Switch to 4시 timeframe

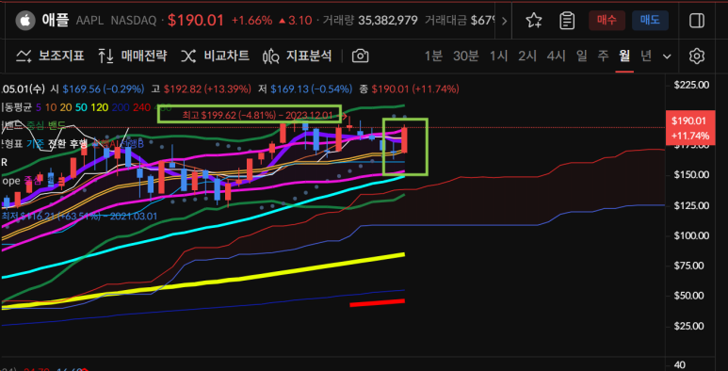click(x=556, y=56)
